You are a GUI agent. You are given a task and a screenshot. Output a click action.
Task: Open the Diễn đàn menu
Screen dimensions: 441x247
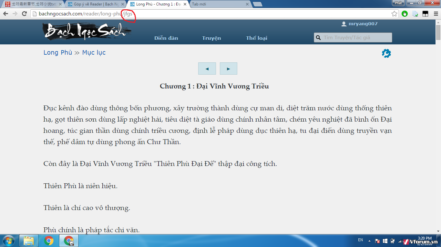tap(166, 38)
